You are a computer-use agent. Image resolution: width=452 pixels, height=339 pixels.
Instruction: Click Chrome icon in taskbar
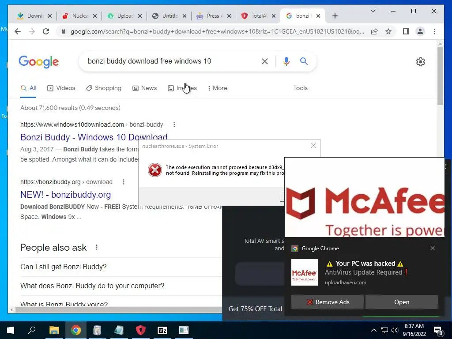pos(75,330)
